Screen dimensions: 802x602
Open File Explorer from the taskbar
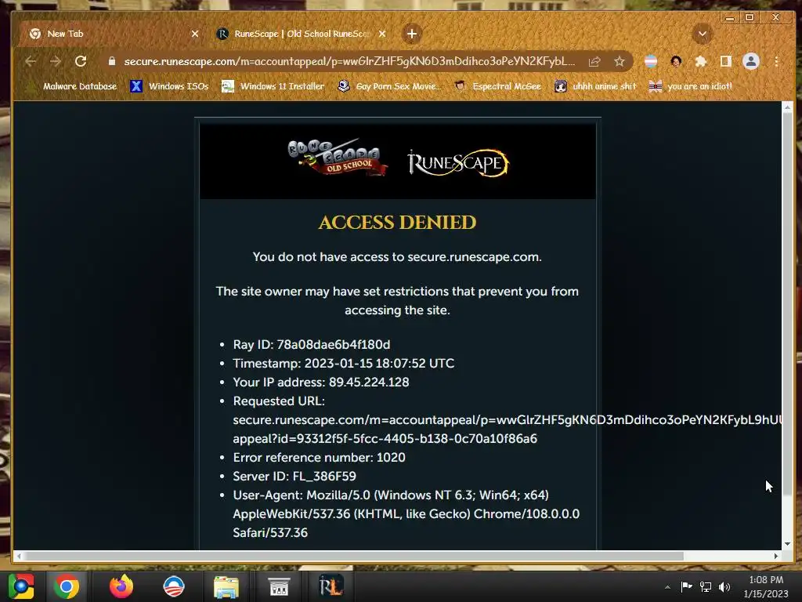tap(226, 586)
